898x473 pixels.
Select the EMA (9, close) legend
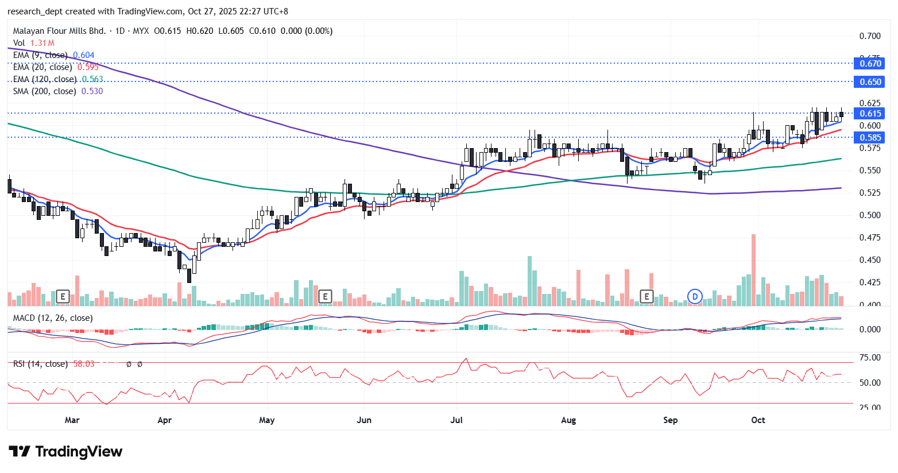40,55
